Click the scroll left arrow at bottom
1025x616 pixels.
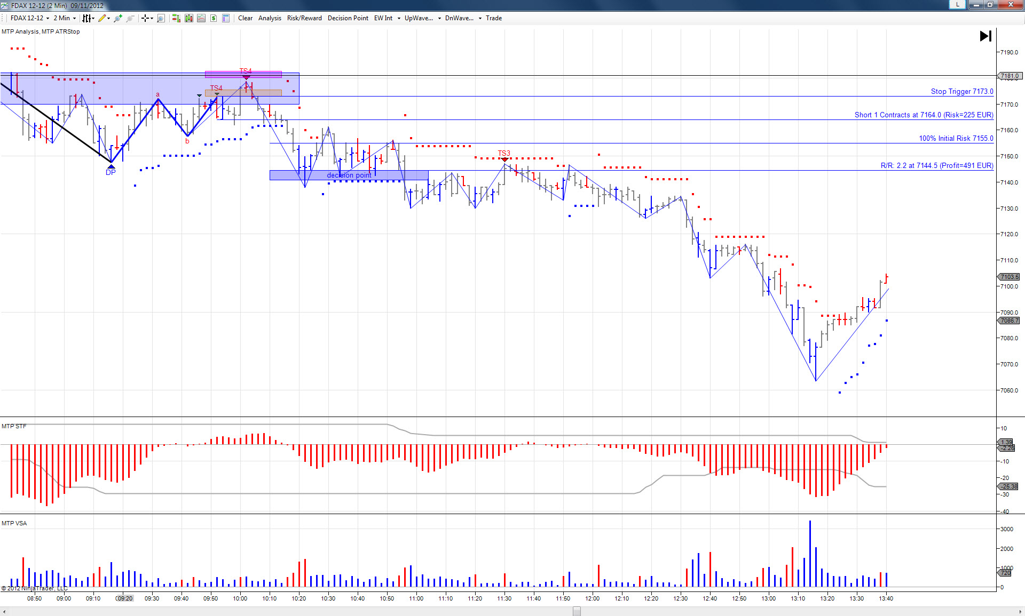[4, 611]
